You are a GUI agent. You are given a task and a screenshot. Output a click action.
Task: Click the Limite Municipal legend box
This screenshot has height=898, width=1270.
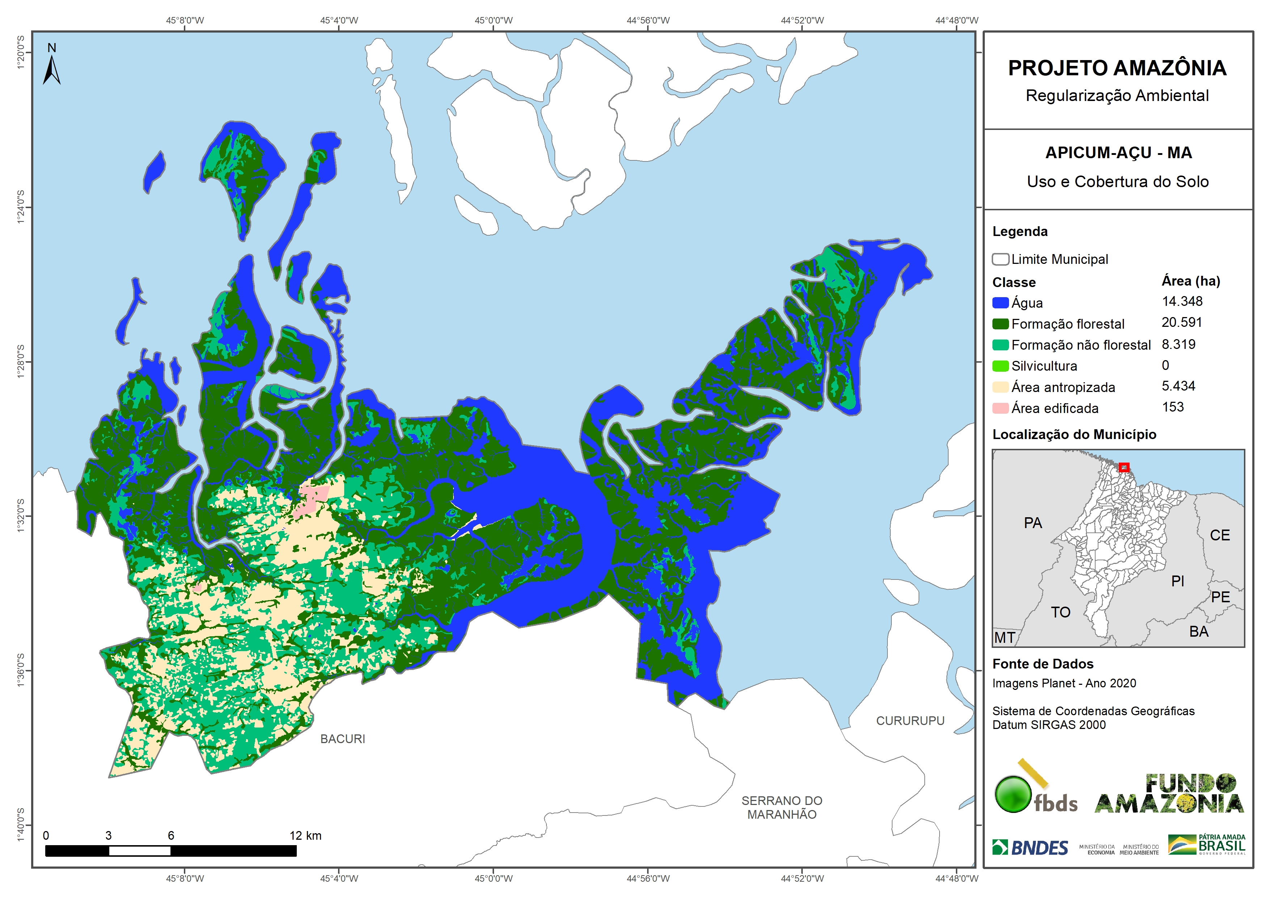(1000, 260)
